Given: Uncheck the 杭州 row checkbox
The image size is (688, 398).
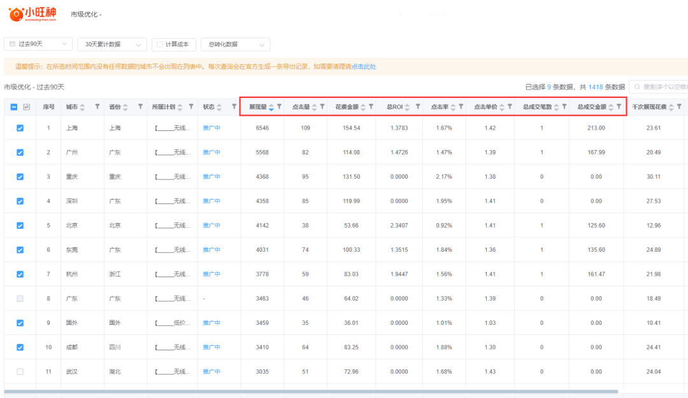Looking at the screenshot, I should (x=20, y=274).
